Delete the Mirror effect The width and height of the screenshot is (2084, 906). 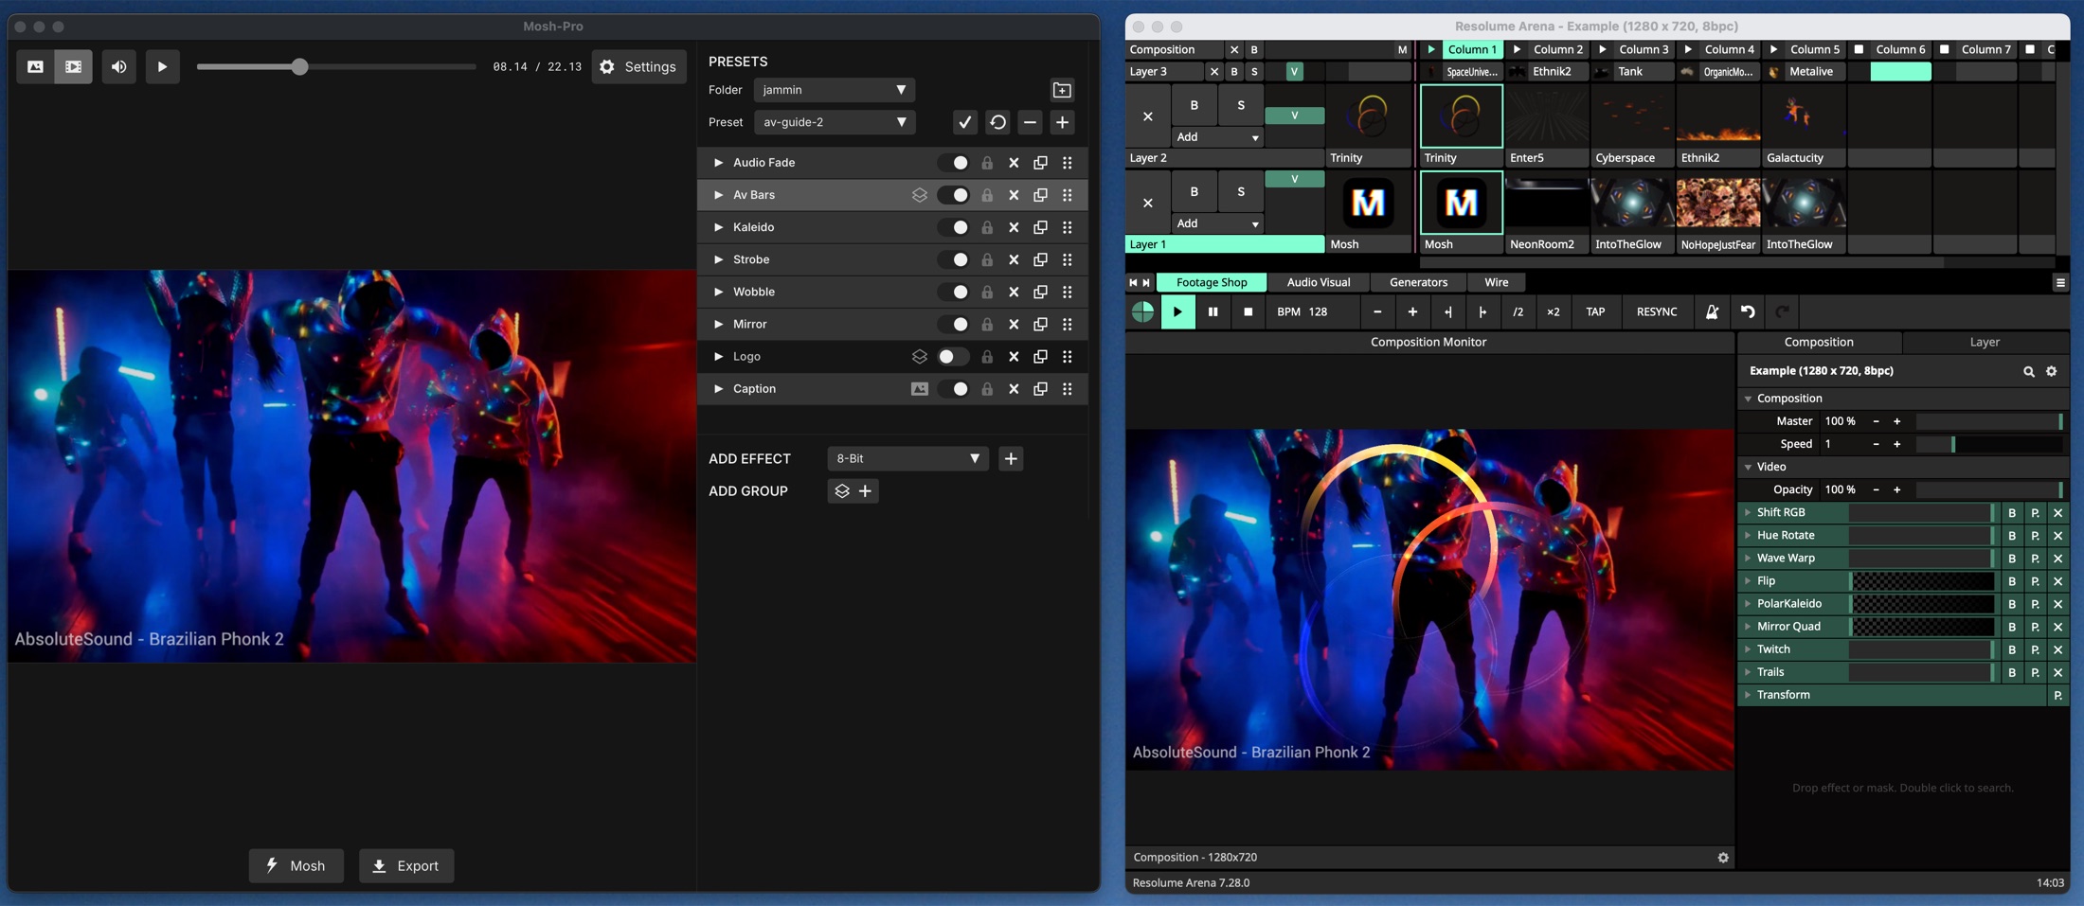pos(1014,324)
